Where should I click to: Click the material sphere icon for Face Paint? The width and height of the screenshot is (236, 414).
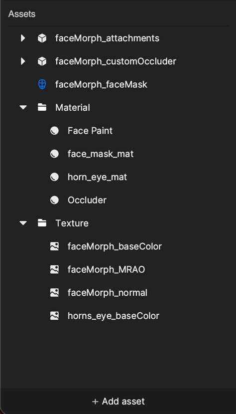click(x=54, y=131)
